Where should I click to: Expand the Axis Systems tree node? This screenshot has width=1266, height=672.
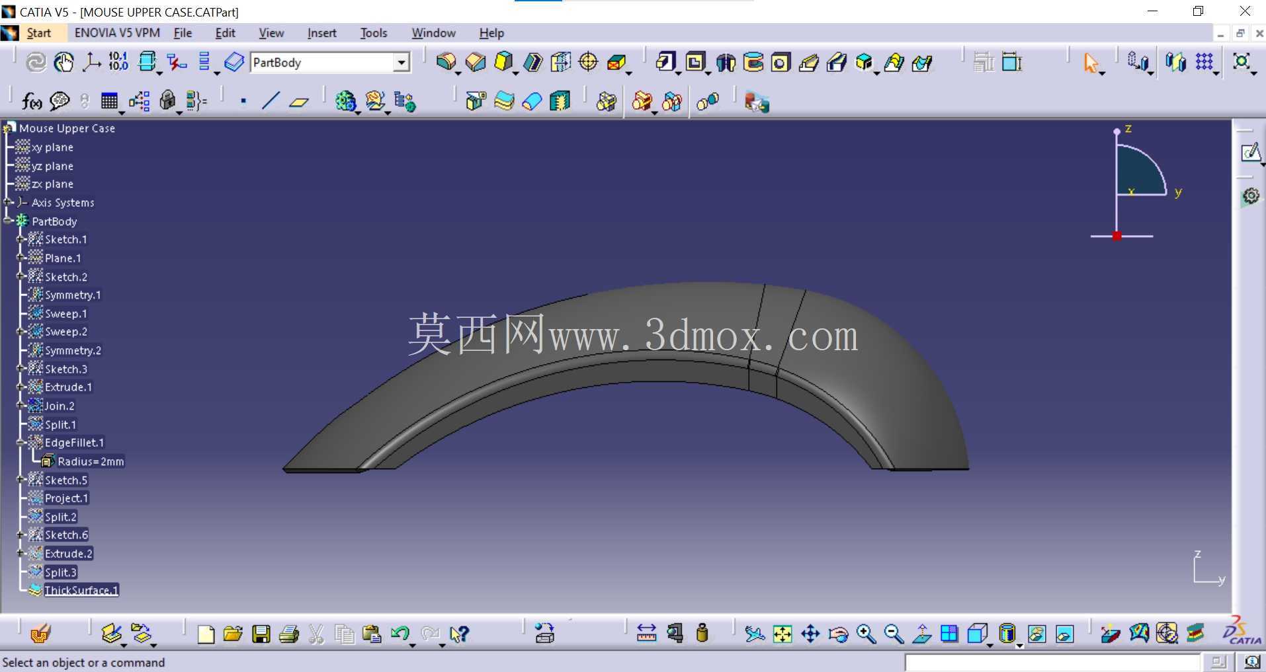click(x=8, y=202)
